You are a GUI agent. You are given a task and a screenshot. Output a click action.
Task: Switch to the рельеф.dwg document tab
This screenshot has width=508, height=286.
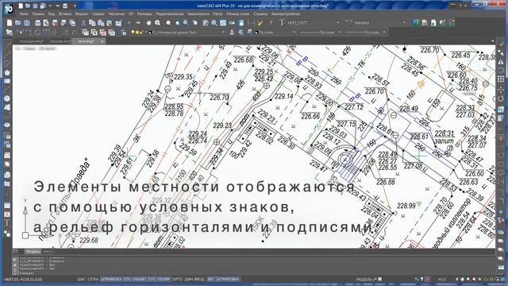[60, 41]
